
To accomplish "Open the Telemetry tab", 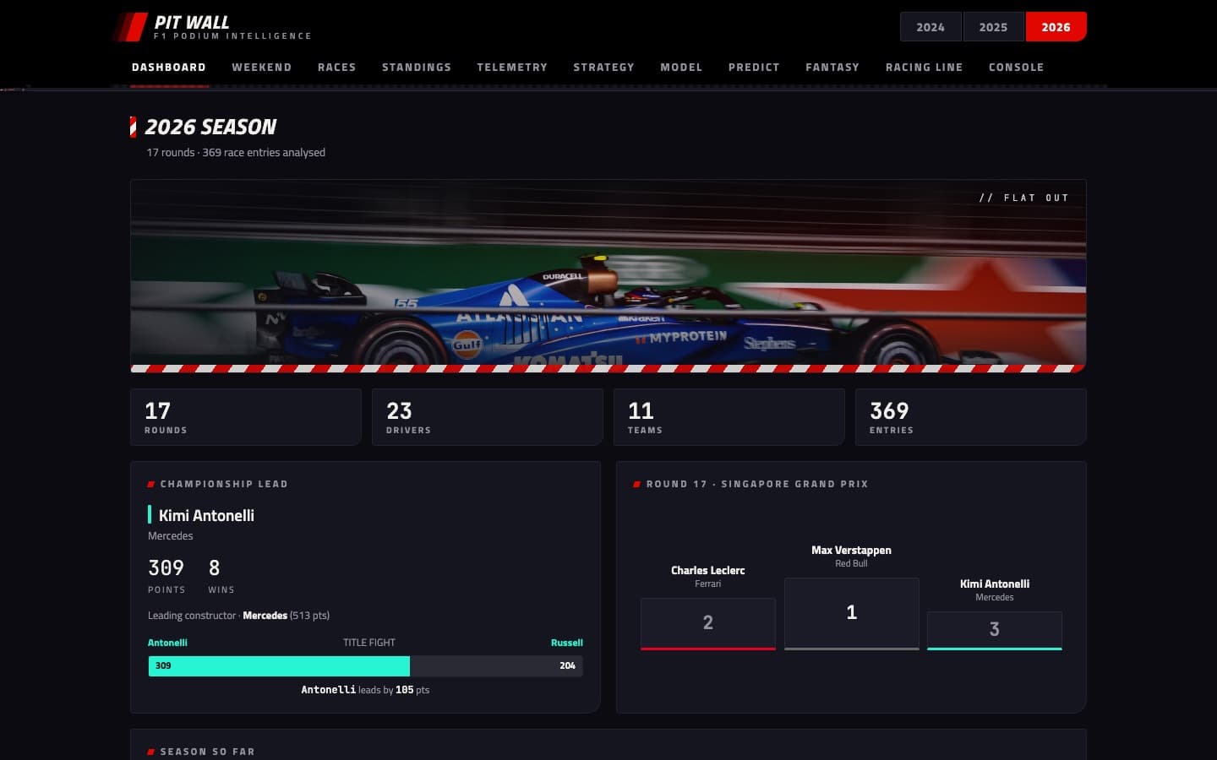I will click(x=512, y=68).
